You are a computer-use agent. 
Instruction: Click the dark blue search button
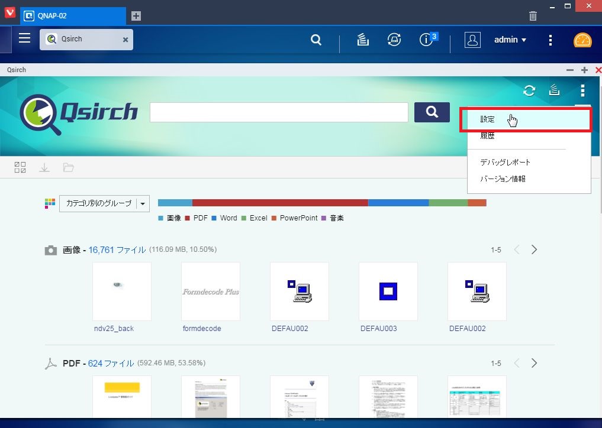pyautogui.click(x=432, y=112)
